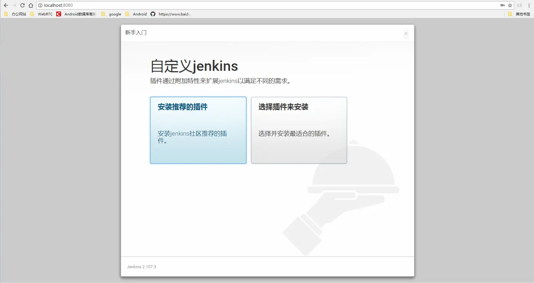Go back using browser back arrow
Viewport: 534px width, 283px height.
pyautogui.click(x=6, y=5)
